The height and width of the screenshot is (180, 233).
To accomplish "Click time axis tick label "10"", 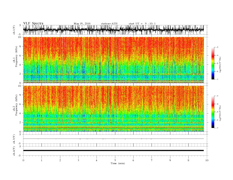I will tap(207, 160).
